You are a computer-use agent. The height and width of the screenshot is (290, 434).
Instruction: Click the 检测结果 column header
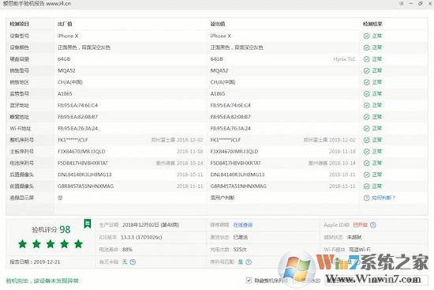coord(372,24)
